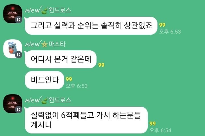
Task: Click the 오후 6:54 timestamp
Action: tap(160, 130)
